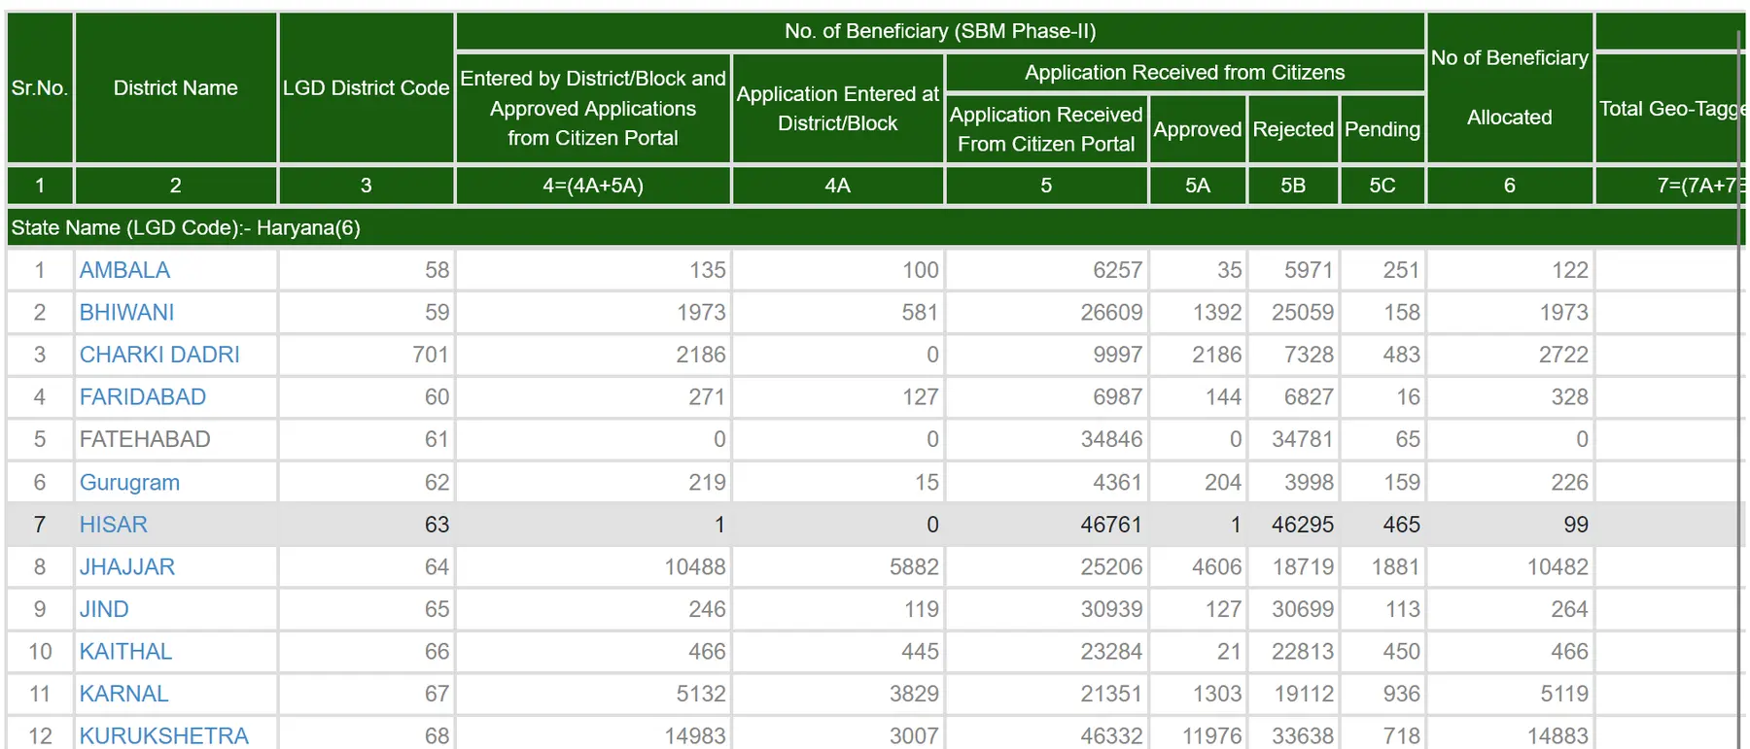Click Ambala's LGD code 58
This screenshot has height=749, width=1750.
[437, 270]
